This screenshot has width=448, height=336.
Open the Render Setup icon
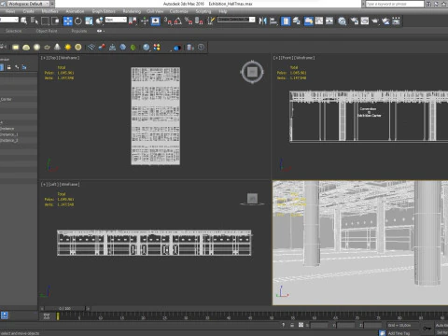tap(355, 21)
